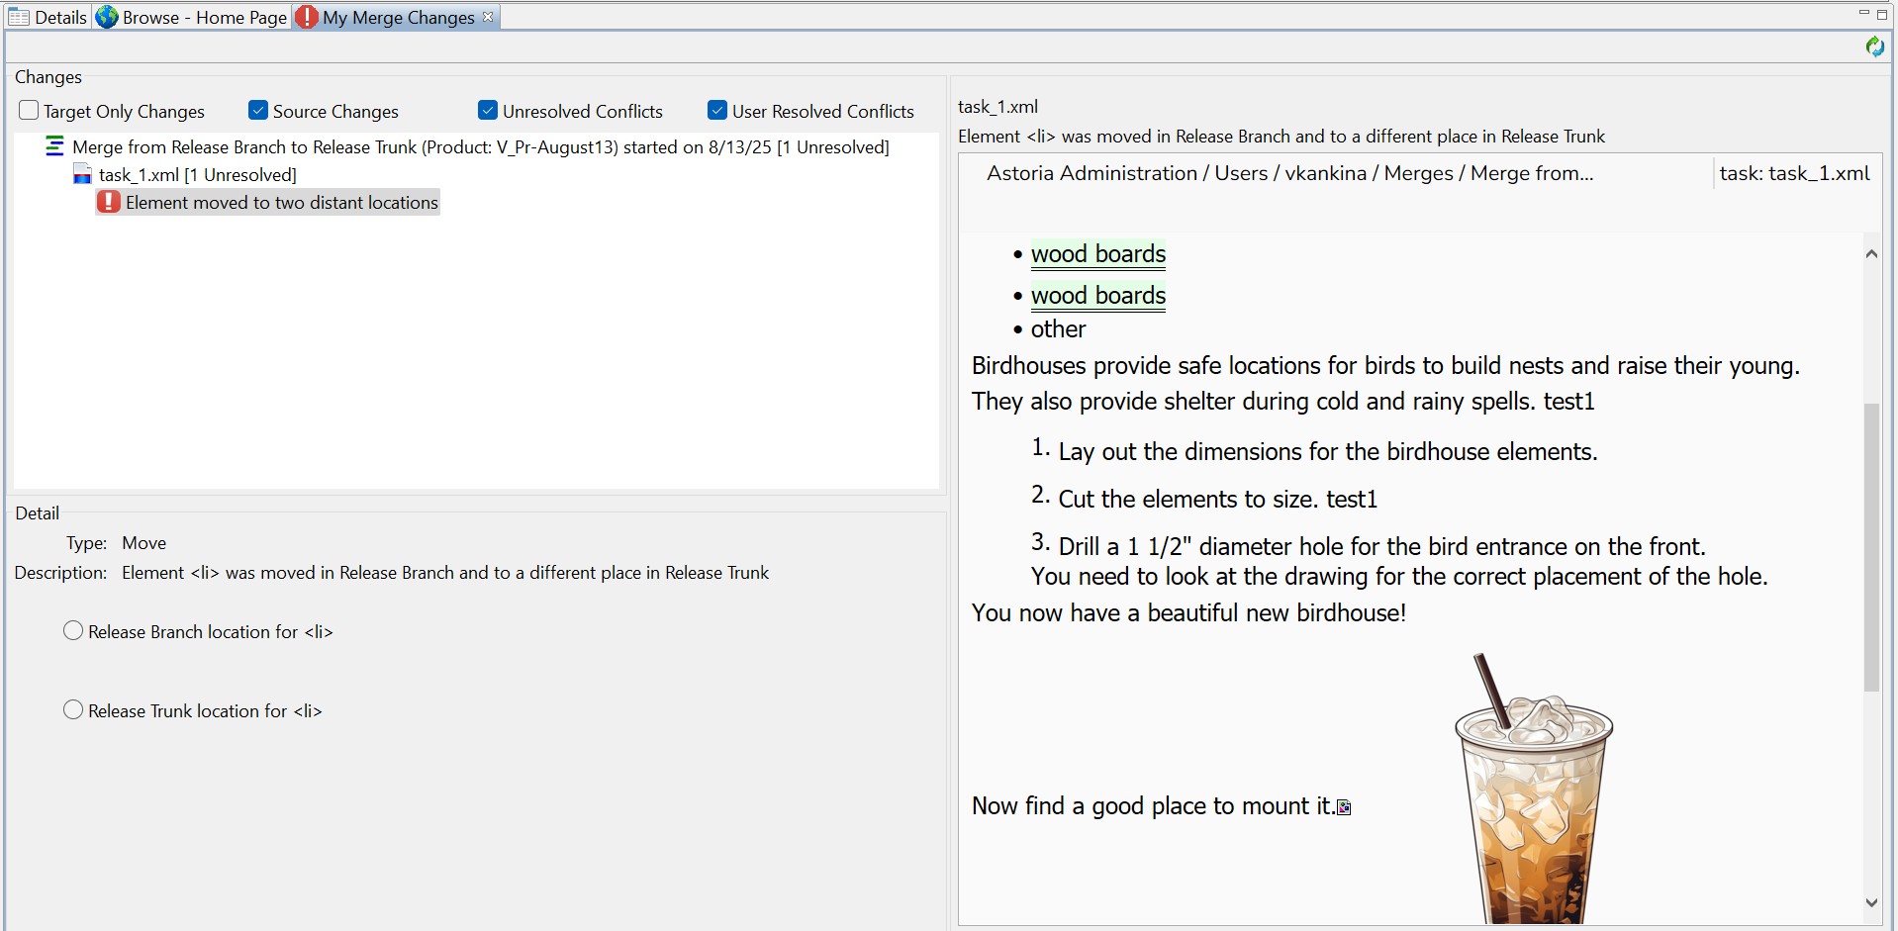Screen dimensions: 1898x931
Task: Disable the User Resolved Conflicts checkbox
Action: coord(717,111)
